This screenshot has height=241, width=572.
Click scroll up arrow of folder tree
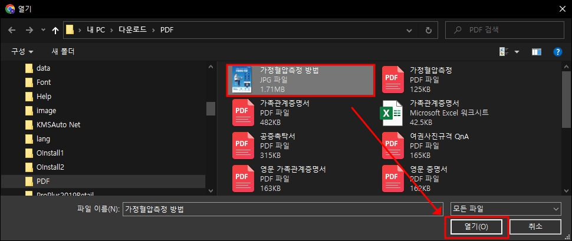point(211,67)
